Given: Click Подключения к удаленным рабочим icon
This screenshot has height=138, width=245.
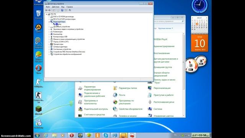Looking at the screenshot, I should tap(80, 95).
